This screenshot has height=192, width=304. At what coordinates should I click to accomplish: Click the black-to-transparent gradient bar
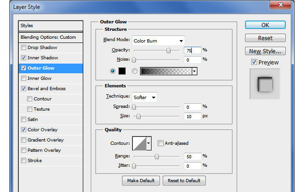point(166,71)
